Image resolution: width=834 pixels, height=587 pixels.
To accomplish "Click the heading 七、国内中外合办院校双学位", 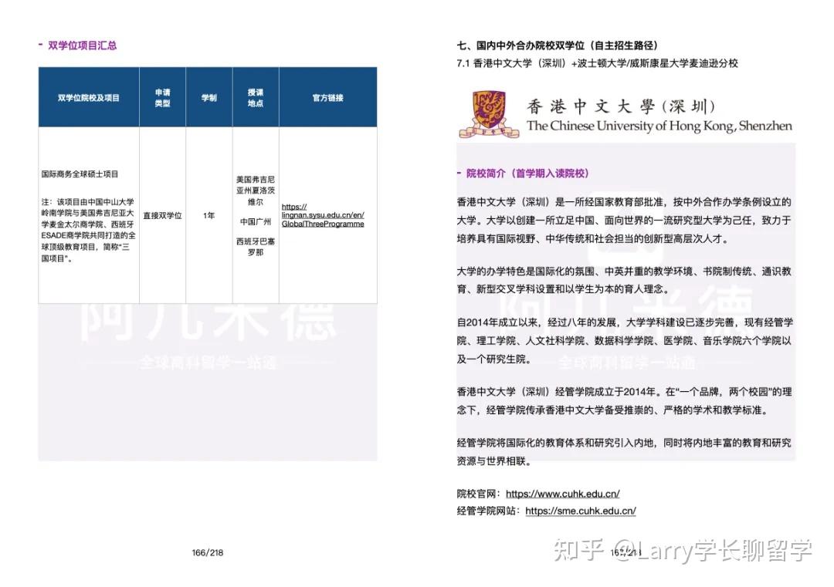I will 558,45.
